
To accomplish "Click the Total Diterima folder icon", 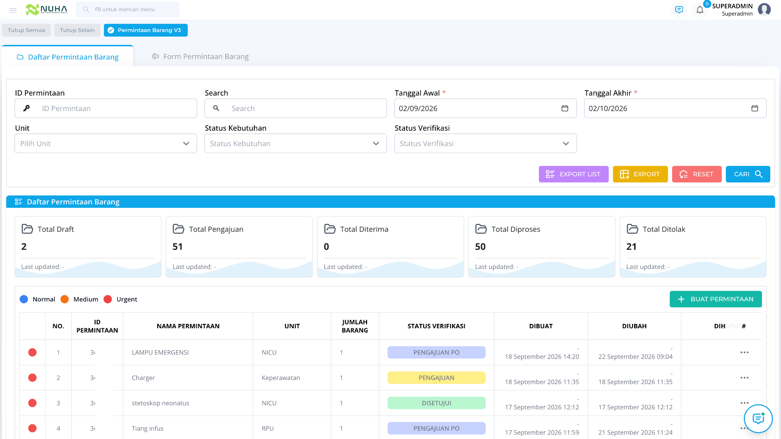I will [330, 229].
